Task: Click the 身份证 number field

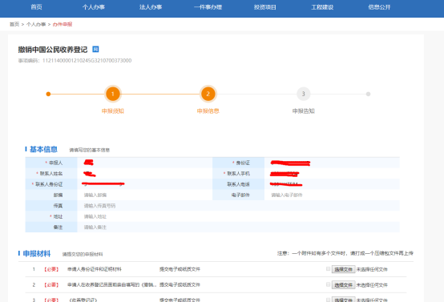Action: (332, 163)
